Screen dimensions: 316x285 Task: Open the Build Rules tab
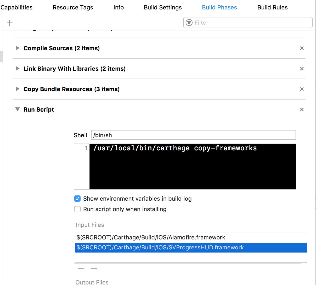pos(272,7)
